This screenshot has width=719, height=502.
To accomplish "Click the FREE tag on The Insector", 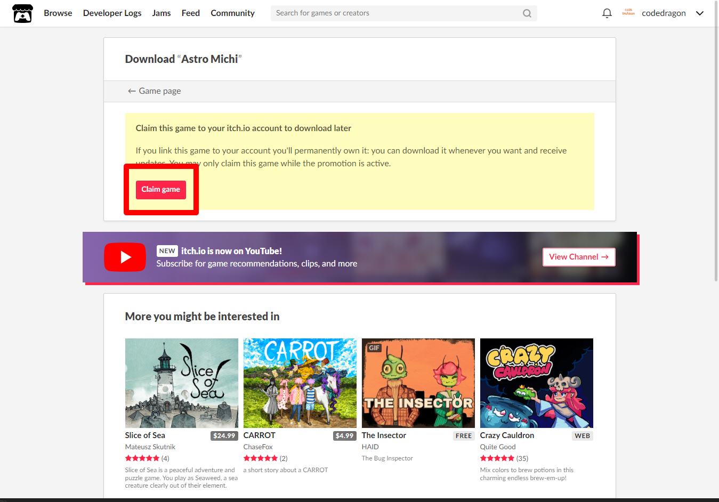I will pos(464,436).
